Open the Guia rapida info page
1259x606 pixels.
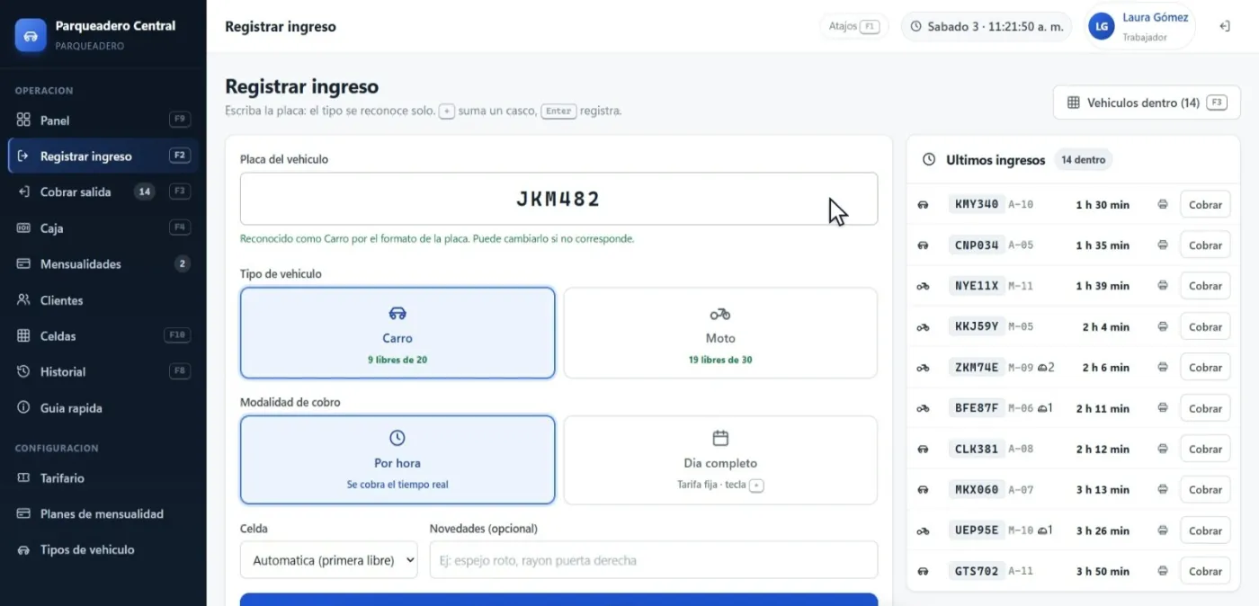[103, 407]
